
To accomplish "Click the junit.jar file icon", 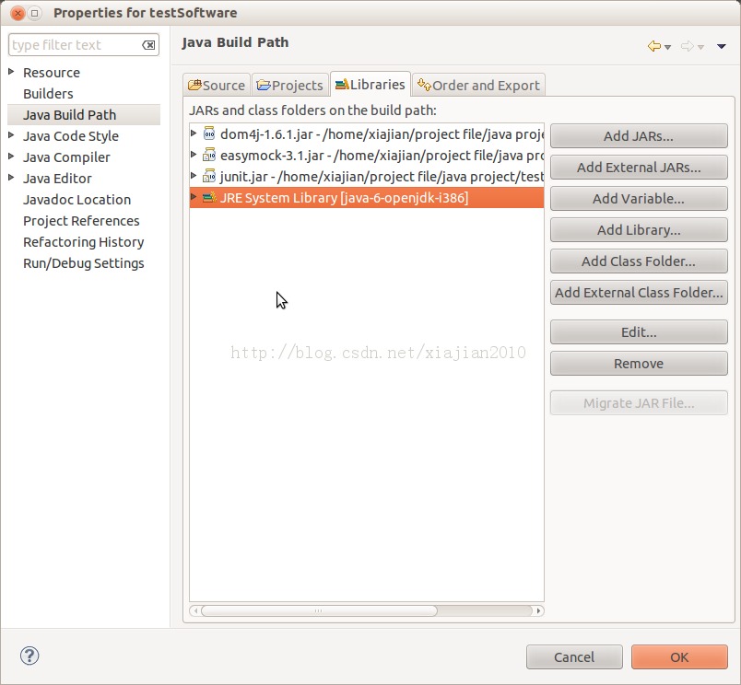I will coord(208,176).
